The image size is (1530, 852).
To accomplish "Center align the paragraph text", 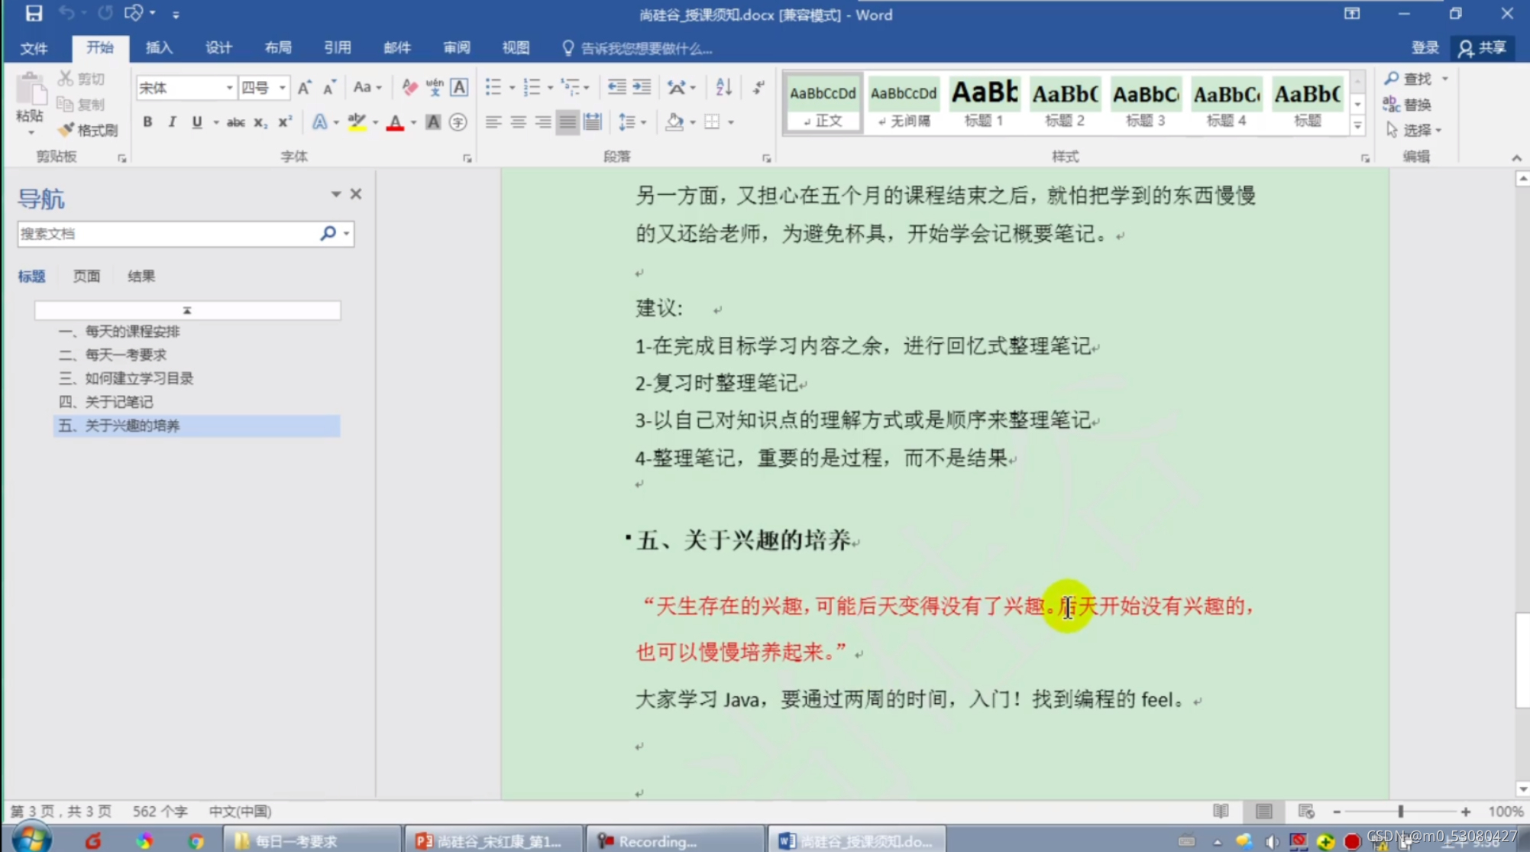I will coord(518,122).
